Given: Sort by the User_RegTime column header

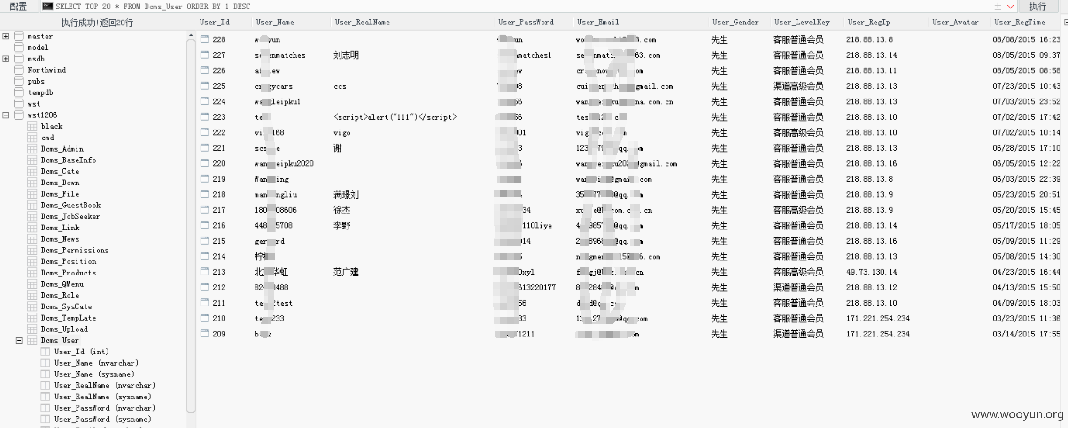Looking at the screenshot, I should coord(1020,22).
